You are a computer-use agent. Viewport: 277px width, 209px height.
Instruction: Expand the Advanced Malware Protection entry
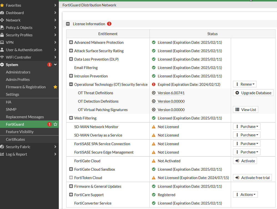click(x=71, y=42)
